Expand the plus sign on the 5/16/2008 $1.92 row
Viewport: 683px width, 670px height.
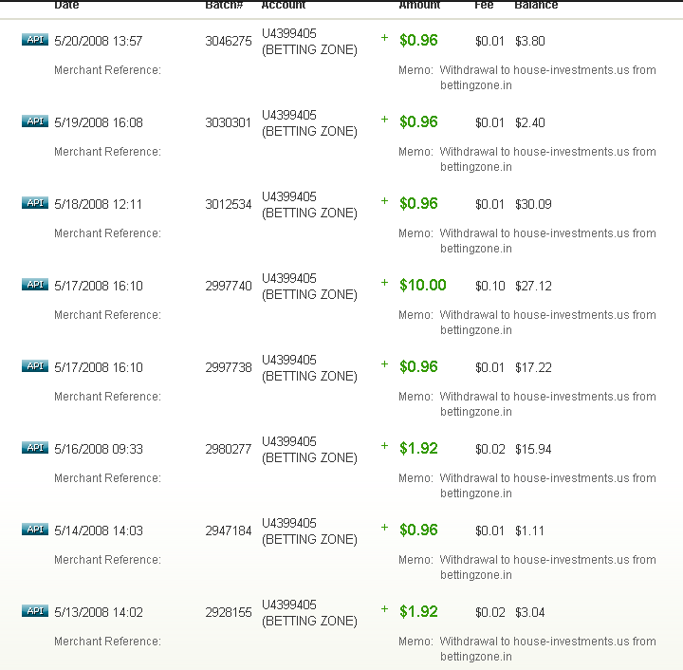pos(384,446)
